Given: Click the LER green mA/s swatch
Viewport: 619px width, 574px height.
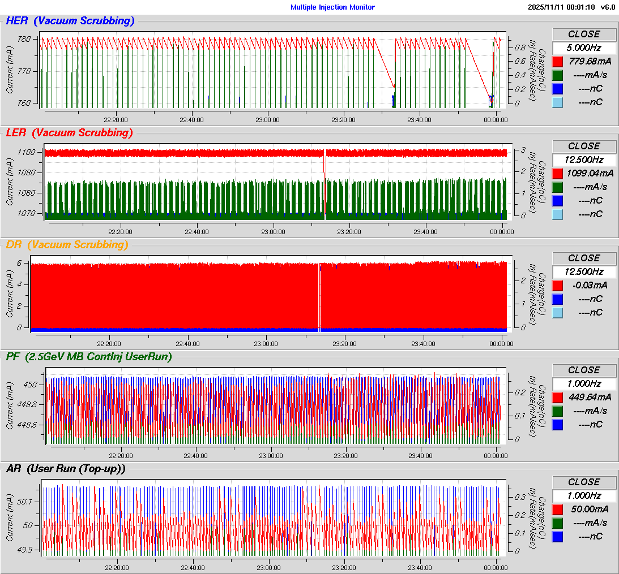Looking at the screenshot, I should point(557,187).
